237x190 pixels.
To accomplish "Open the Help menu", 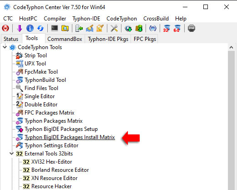I will pyautogui.click(x=181, y=19).
